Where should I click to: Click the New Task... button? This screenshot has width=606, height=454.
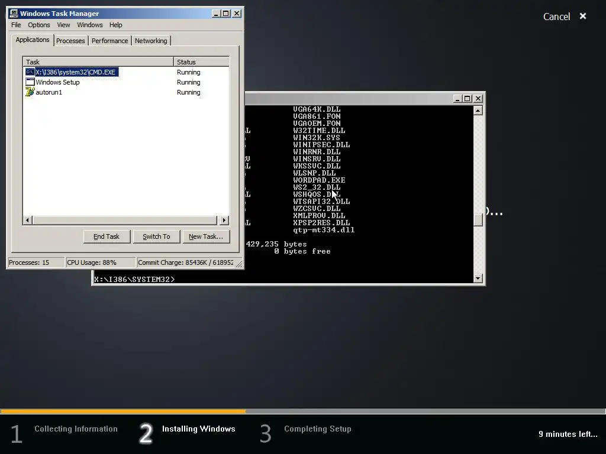pos(205,236)
